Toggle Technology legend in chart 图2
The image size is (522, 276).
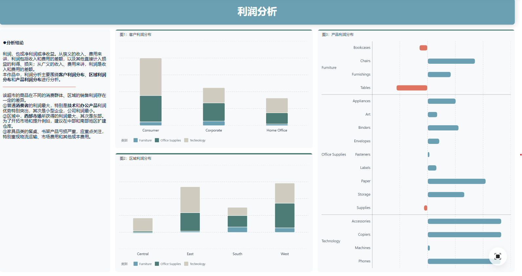coord(195,264)
